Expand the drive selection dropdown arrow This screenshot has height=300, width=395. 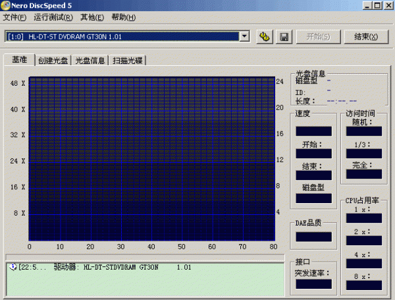(x=244, y=36)
